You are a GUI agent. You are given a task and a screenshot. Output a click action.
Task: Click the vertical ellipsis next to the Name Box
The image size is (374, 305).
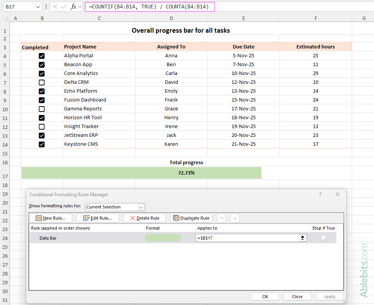tap(46, 7)
